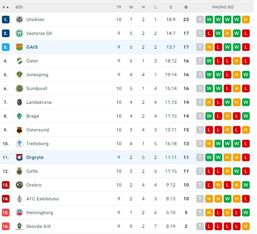Click the PHONG ĐỘ form column header

click(223, 7)
